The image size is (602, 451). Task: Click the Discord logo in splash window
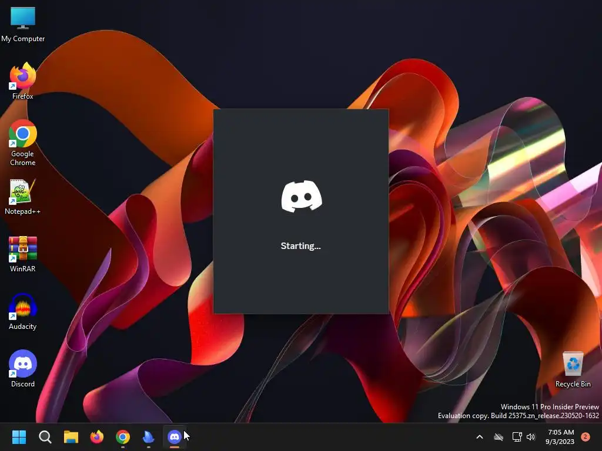tap(302, 196)
